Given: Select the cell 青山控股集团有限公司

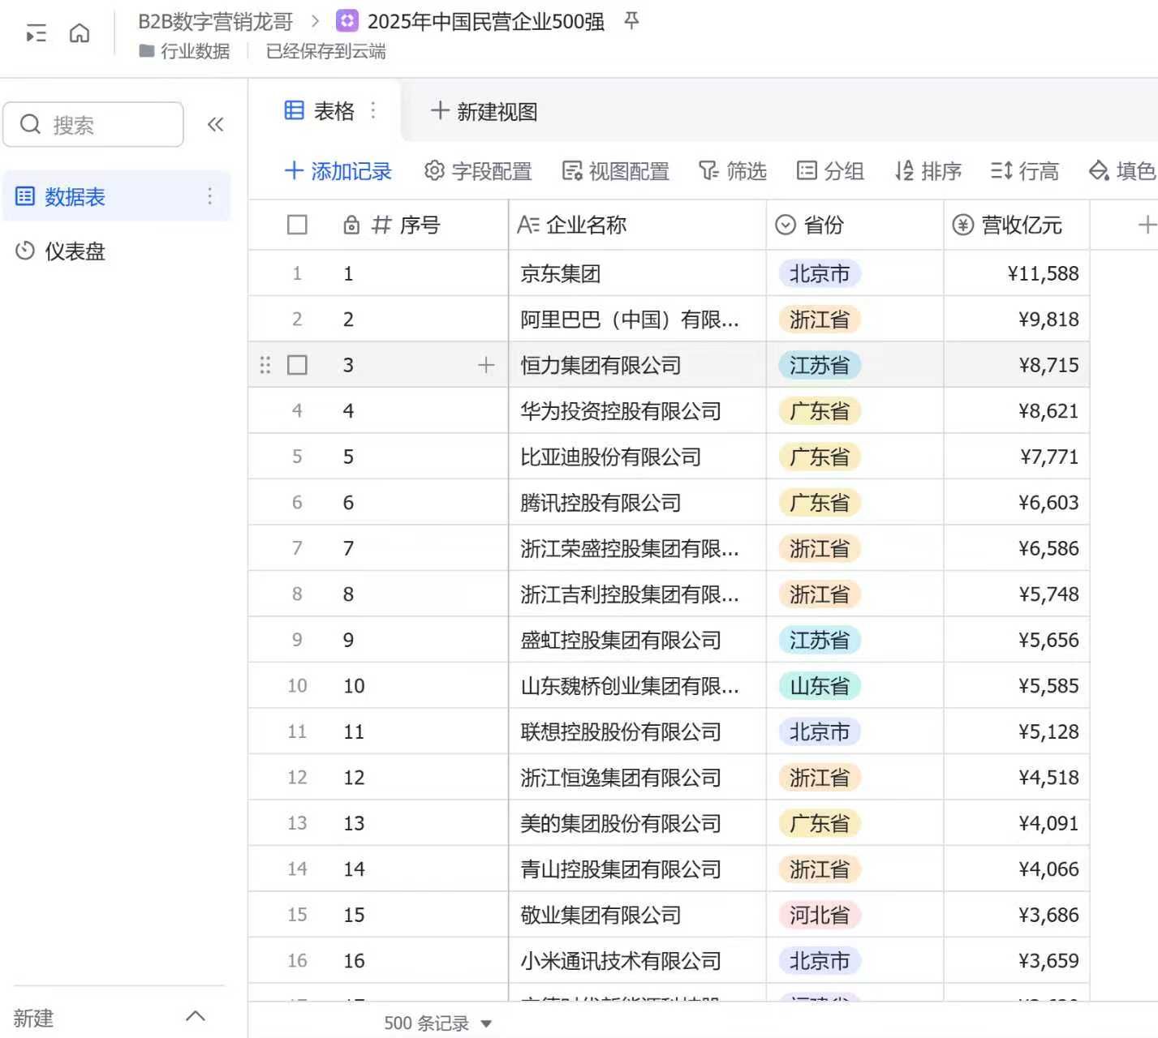Looking at the screenshot, I should coord(637,869).
